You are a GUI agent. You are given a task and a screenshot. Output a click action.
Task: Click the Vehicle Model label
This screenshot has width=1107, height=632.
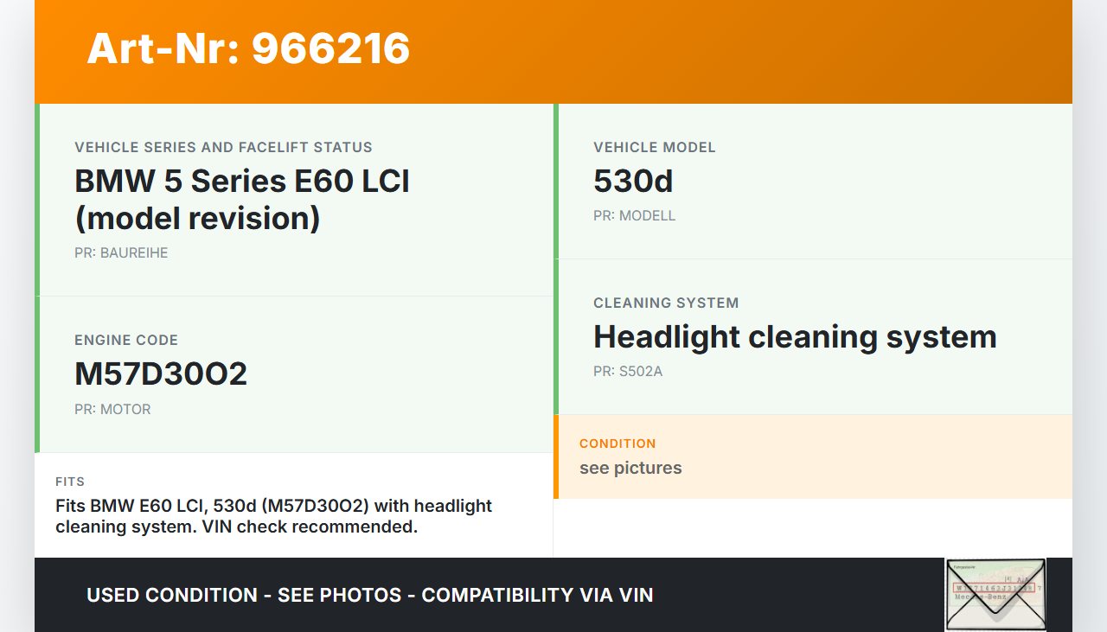click(x=655, y=147)
